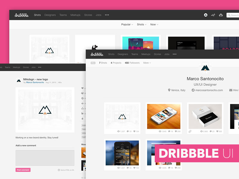Open the Marco Santonocito author link in shot detail
The width and height of the screenshot is (239, 179).
coord(35,82)
